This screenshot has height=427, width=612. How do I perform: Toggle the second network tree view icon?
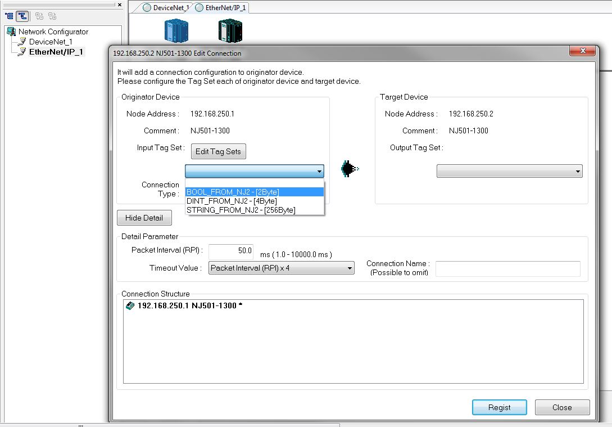tap(22, 16)
